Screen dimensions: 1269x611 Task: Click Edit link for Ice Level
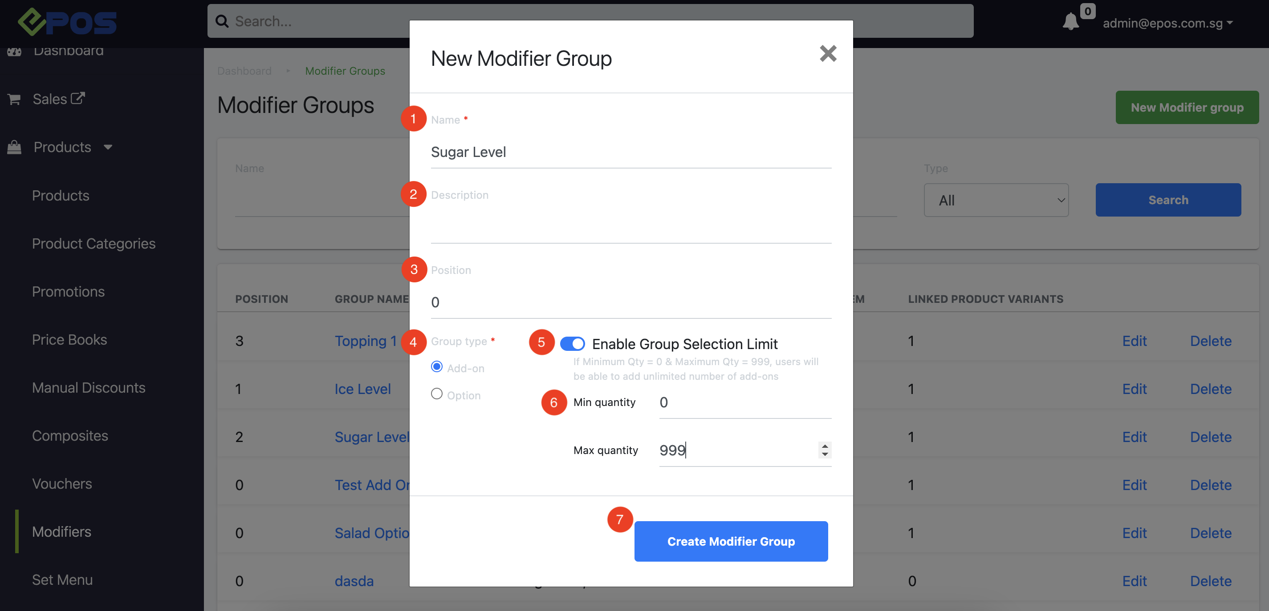[x=1134, y=389]
